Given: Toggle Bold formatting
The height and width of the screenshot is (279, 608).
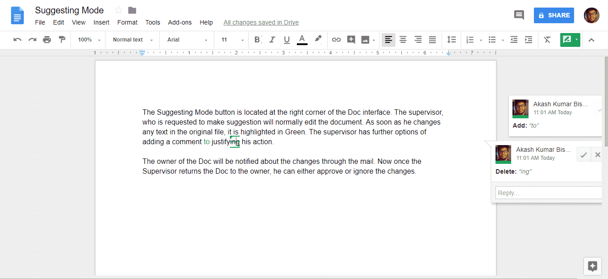Looking at the screenshot, I should (257, 40).
